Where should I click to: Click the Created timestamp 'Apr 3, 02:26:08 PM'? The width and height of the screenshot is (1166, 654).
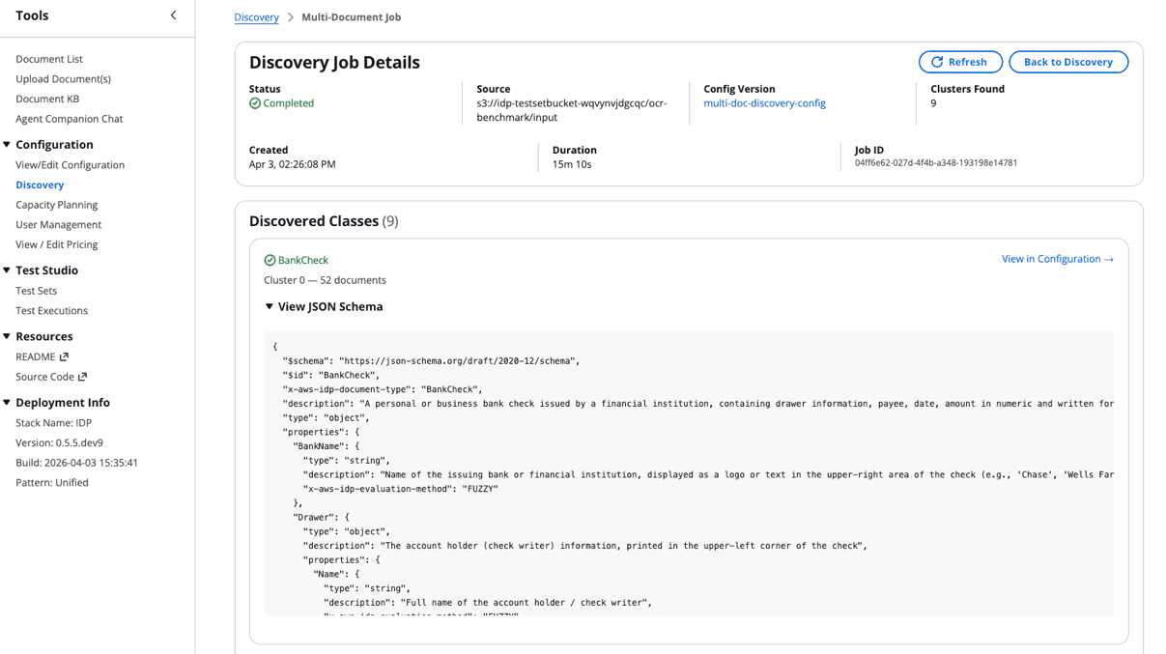[293, 164]
